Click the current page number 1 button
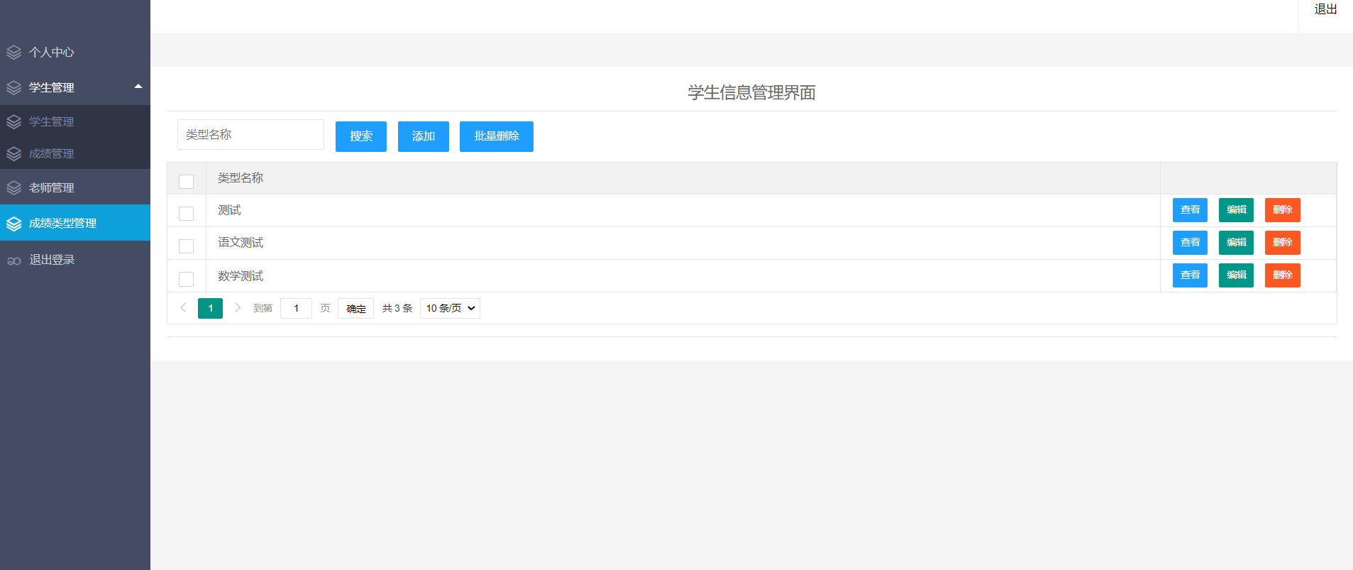This screenshot has width=1353, height=570. 210,308
